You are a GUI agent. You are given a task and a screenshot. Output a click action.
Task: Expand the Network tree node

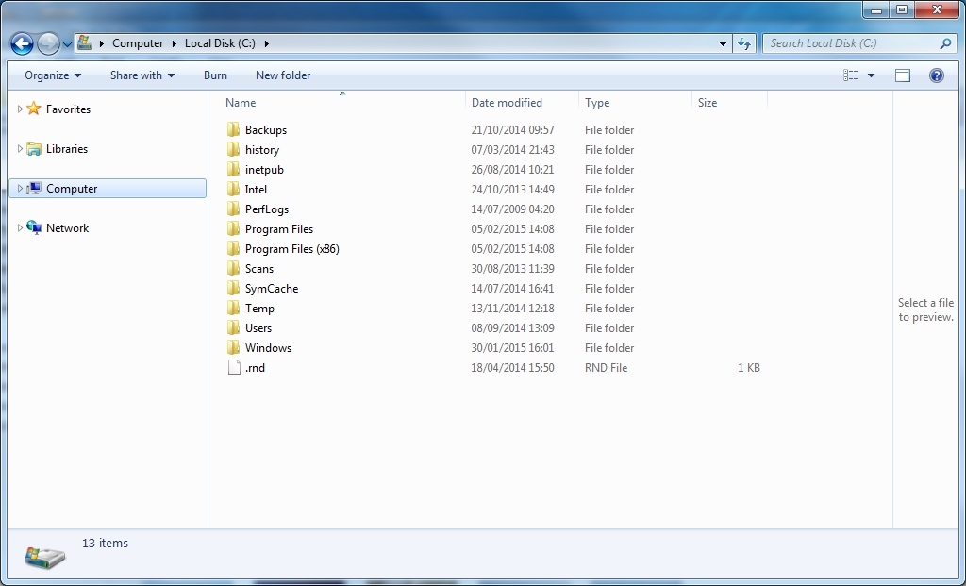click(x=20, y=228)
